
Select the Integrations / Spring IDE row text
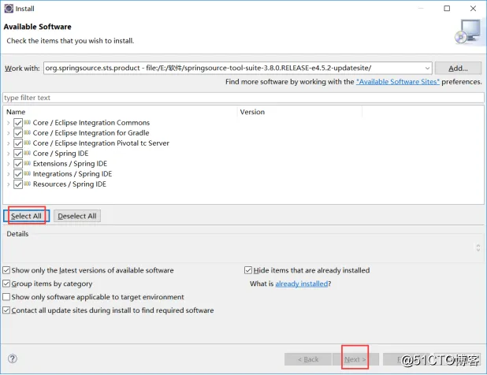pyautogui.click(x=72, y=174)
